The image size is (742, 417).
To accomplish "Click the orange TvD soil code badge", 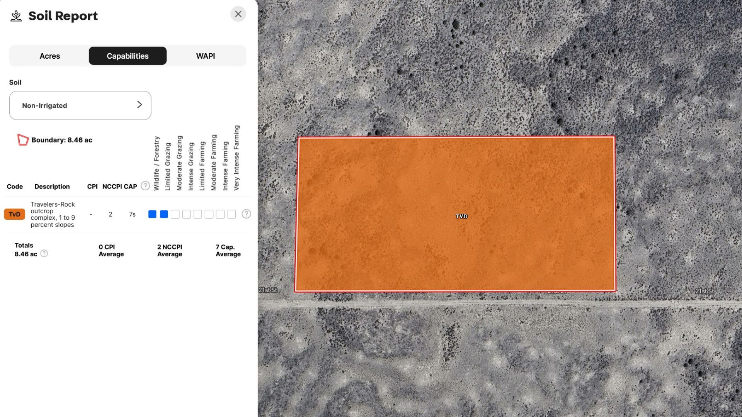I will point(14,214).
